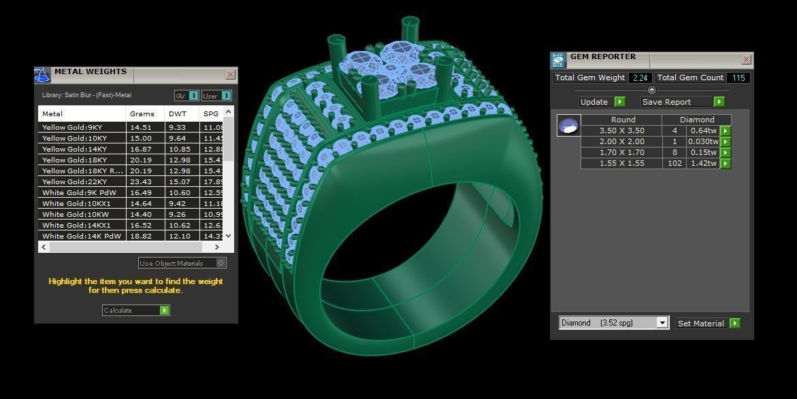Click green arrow on 2.00 X 2.00 row
Image resolution: width=797 pixels, height=399 pixels.
tap(726, 141)
